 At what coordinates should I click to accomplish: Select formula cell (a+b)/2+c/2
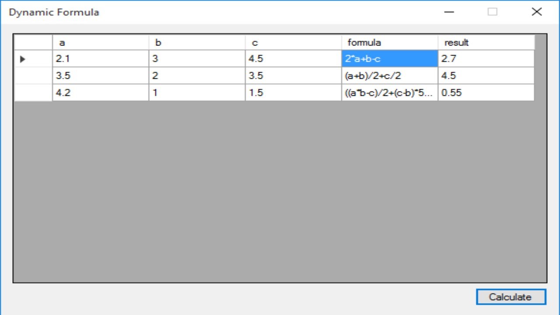tap(389, 76)
